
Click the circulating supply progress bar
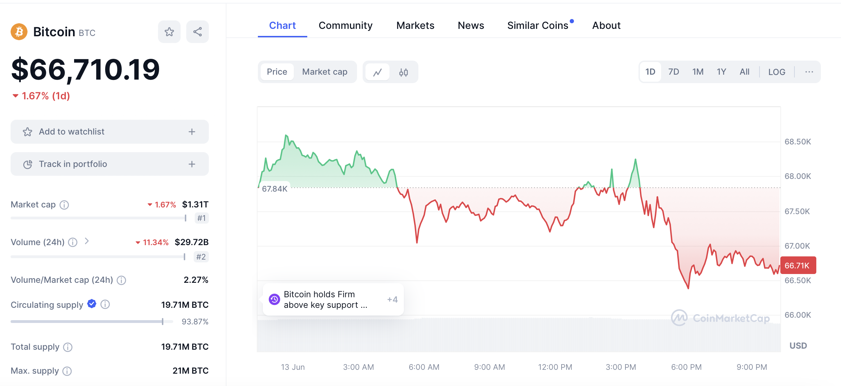pos(92,322)
